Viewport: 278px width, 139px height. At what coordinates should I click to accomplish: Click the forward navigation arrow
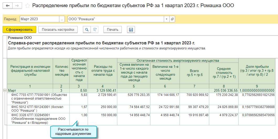17,6
